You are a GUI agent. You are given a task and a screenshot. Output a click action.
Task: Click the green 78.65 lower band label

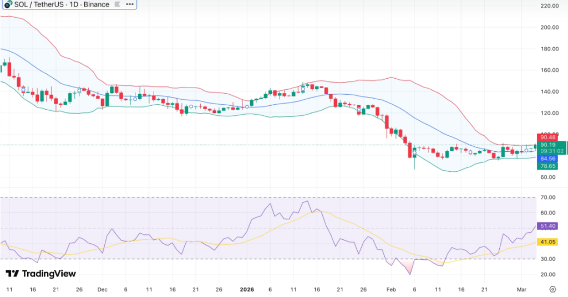[x=548, y=166]
